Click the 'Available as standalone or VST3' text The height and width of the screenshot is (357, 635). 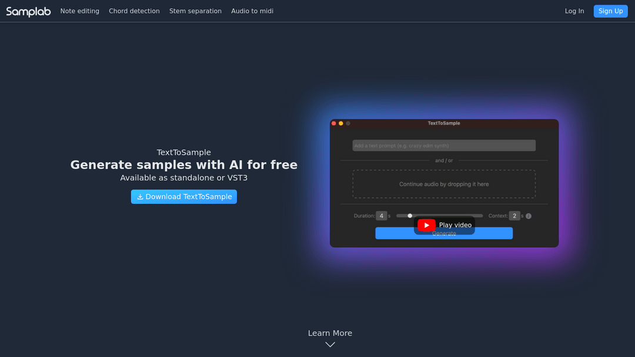184,178
